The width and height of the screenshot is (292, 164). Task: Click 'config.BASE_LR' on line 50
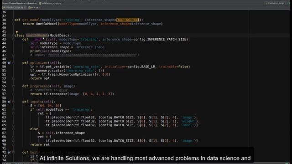tap(141, 67)
